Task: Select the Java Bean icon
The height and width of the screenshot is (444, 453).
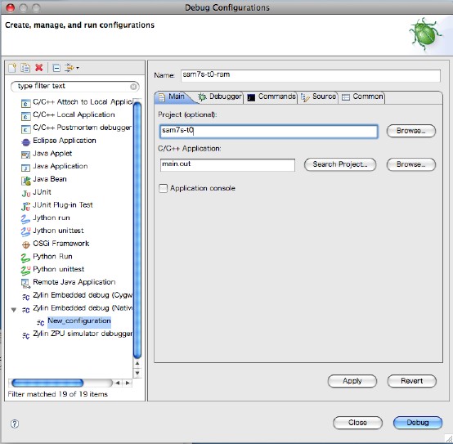Action: click(x=25, y=181)
